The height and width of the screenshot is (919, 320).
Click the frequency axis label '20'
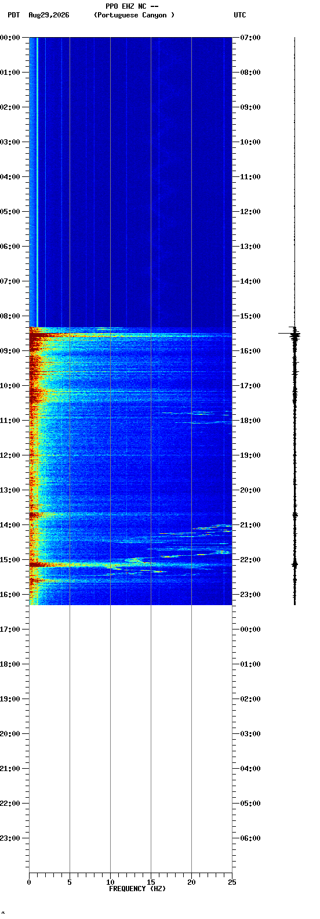(191, 882)
